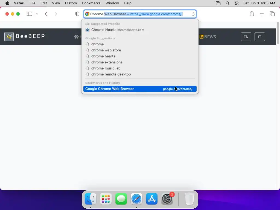Open the File menu

coord(32,3)
